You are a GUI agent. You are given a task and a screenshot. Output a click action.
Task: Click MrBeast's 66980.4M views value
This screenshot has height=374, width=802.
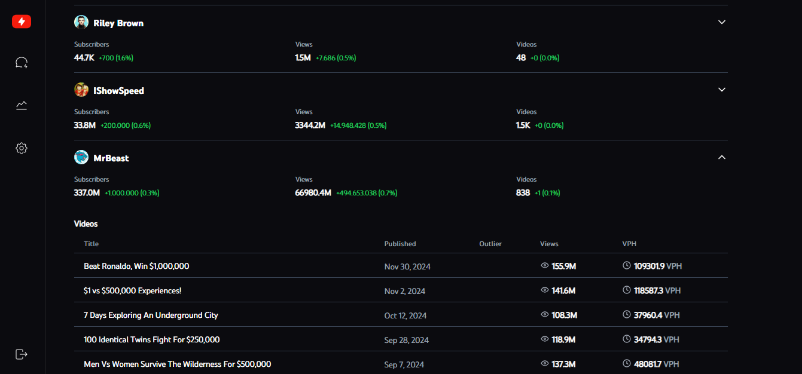coord(313,193)
